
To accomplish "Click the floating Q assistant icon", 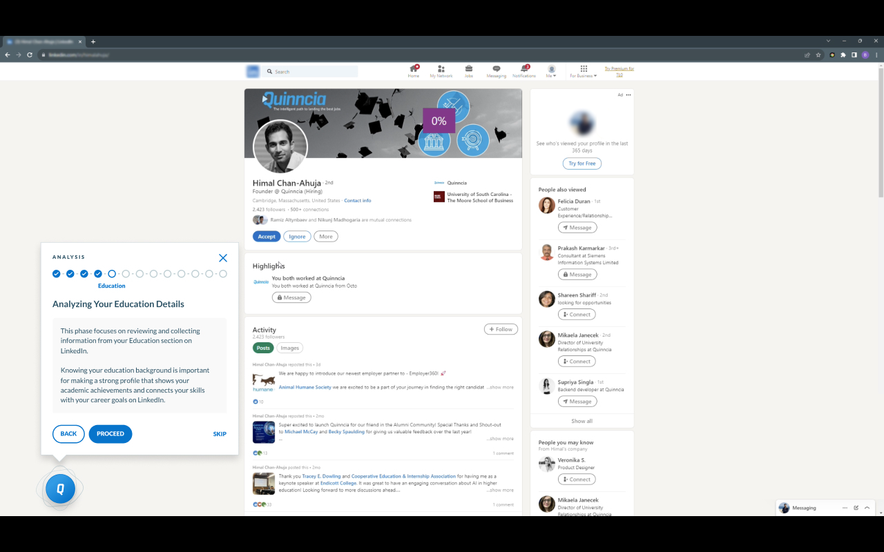I will (x=60, y=488).
